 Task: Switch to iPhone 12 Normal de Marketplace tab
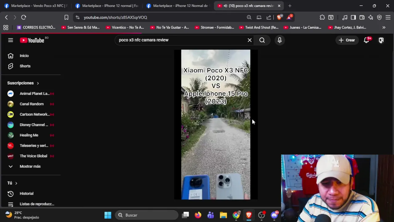[x=178, y=6]
